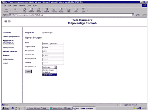Click the Print toolbar icon
The image size is (149, 111).
pyautogui.click(x=76, y=10)
